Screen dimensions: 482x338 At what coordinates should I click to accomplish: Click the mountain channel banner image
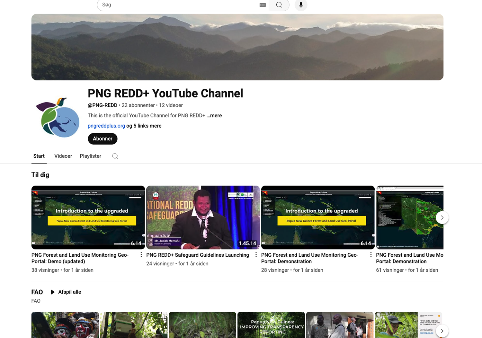point(237,47)
